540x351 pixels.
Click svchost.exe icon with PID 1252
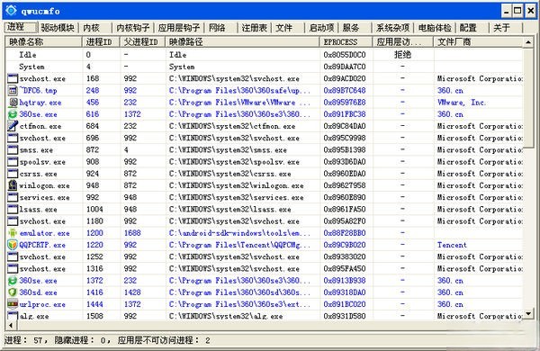pos(13,257)
